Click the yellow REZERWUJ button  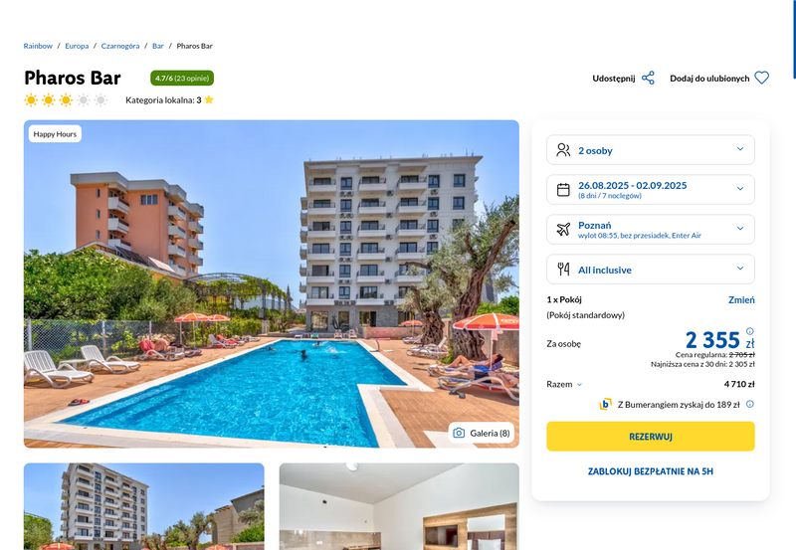pyautogui.click(x=651, y=437)
